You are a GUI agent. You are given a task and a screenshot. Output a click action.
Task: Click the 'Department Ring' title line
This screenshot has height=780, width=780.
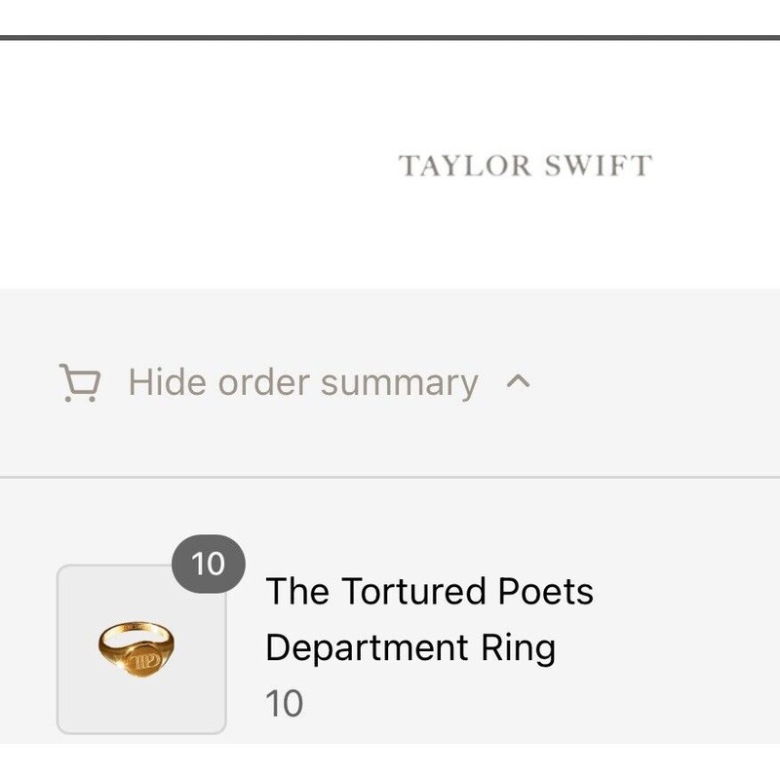pyautogui.click(x=409, y=647)
